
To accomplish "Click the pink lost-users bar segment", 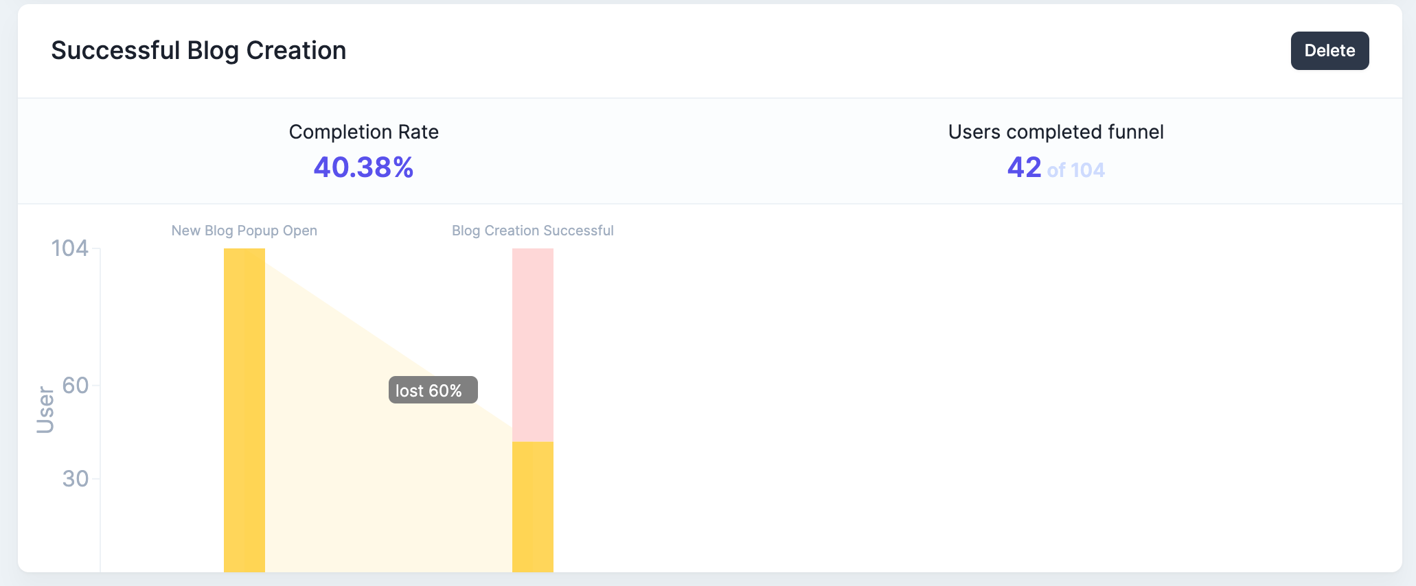I will 533,345.
